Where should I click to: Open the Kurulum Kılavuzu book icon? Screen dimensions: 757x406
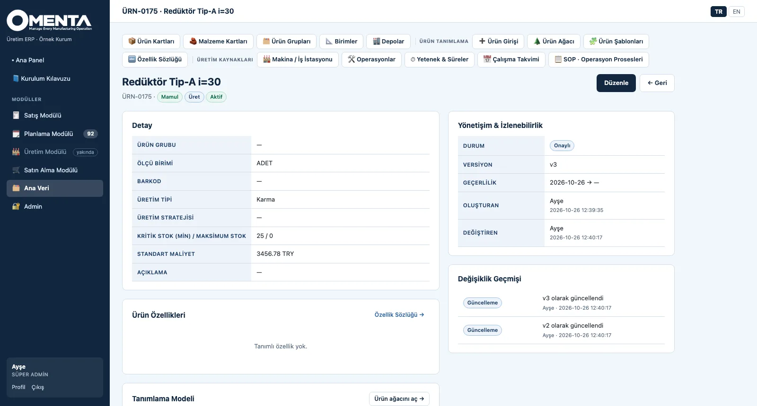tap(16, 78)
